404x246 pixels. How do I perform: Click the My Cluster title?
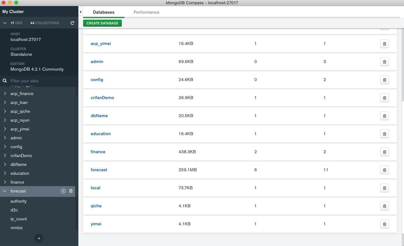(x=13, y=11)
